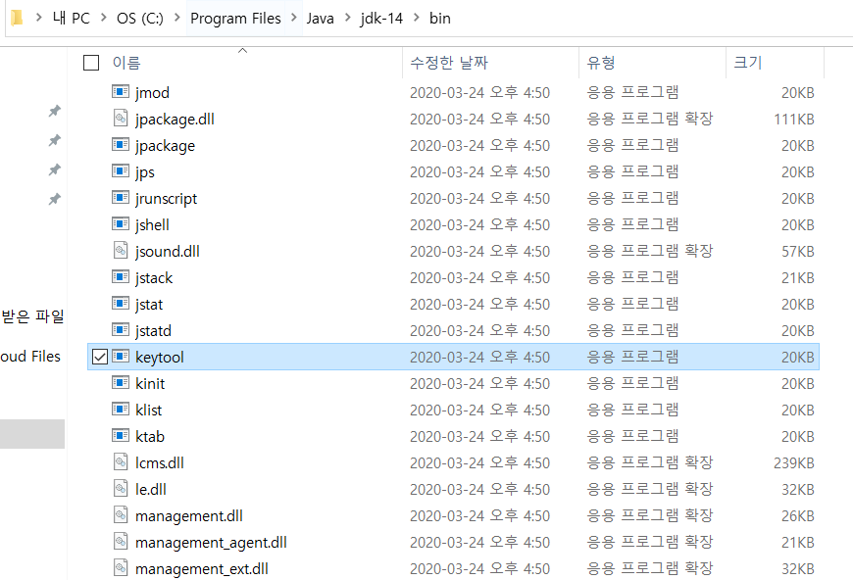Viewport: 853px width, 580px height.
Task: Select the jshell file name
Action: (152, 224)
